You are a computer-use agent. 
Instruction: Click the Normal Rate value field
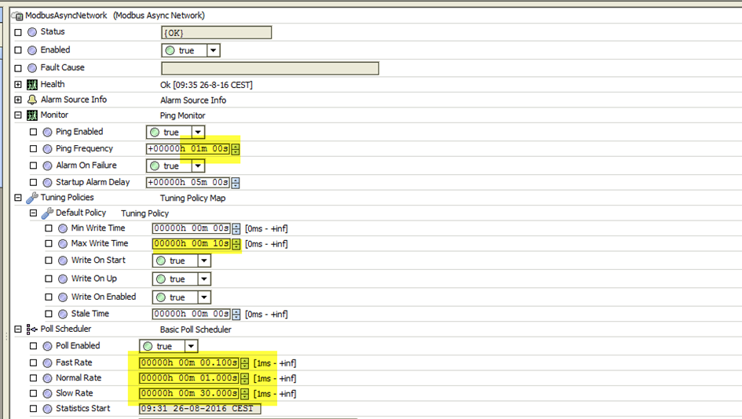click(x=188, y=378)
